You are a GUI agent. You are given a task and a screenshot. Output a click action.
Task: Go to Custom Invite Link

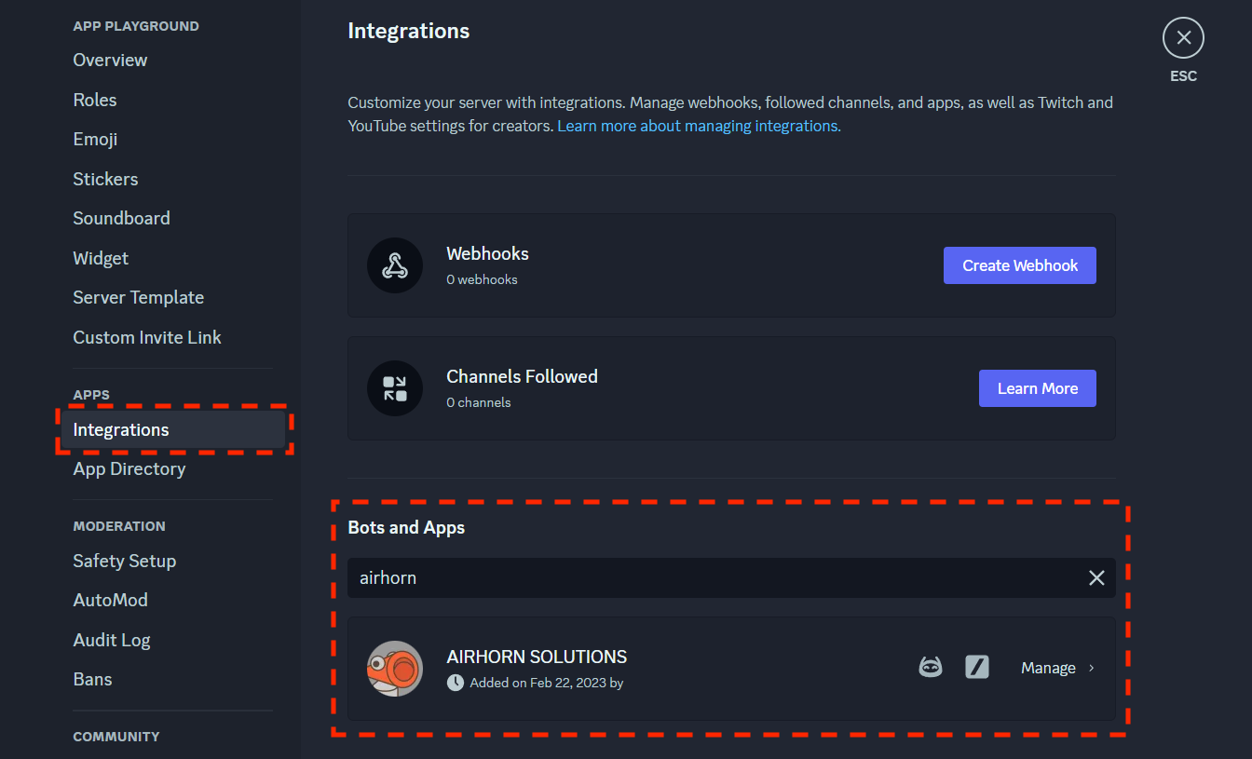(x=147, y=337)
